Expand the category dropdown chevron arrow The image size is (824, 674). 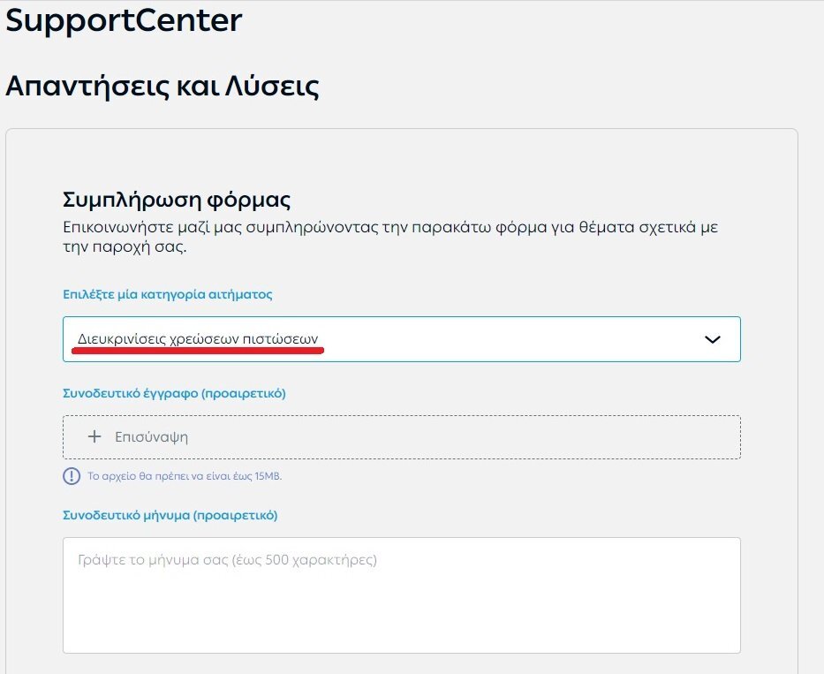click(712, 339)
